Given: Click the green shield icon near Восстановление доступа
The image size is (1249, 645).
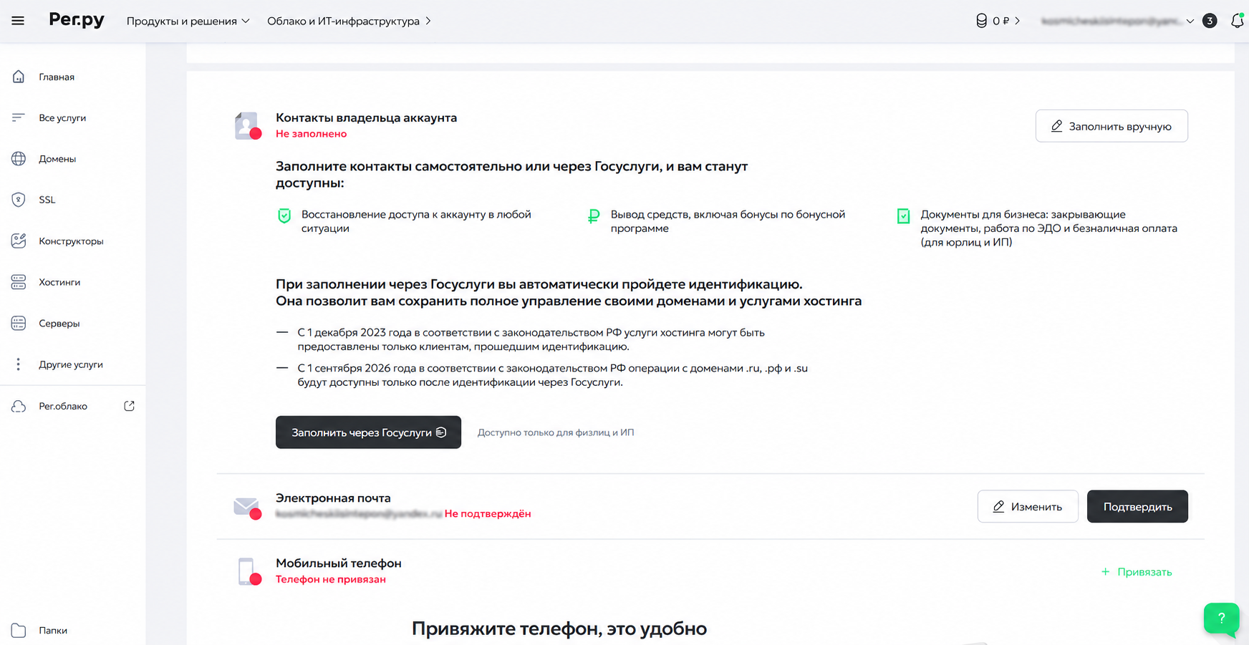Looking at the screenshot, I should click(x=284, y=215).
